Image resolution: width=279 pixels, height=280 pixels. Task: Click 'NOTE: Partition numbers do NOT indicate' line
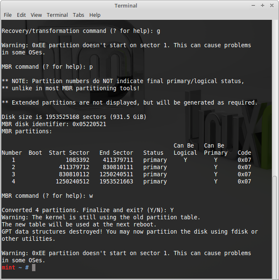point(123,81)
